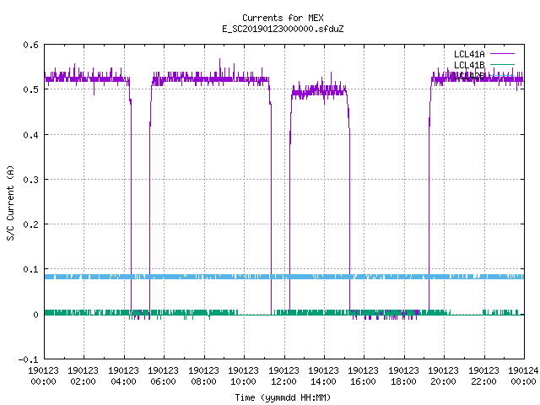This screenshot has height=405, width=540.
Task: Click the y-axis tick value -0.1
Action: [x=28, y=359]
